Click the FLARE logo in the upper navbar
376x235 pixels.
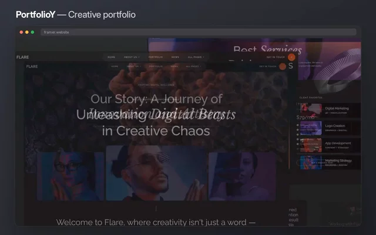coord(22,57)
